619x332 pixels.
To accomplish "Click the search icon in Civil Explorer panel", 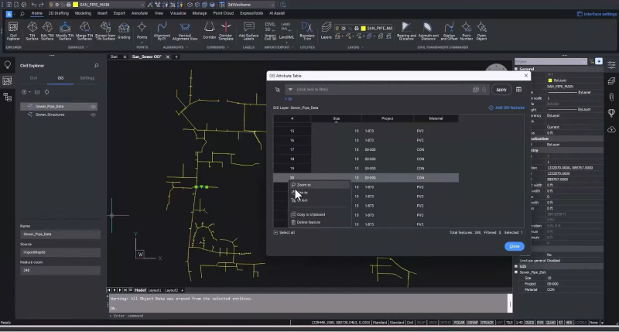I will coord(96,66).
